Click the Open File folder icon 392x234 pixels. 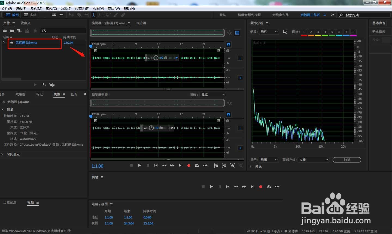5,31
